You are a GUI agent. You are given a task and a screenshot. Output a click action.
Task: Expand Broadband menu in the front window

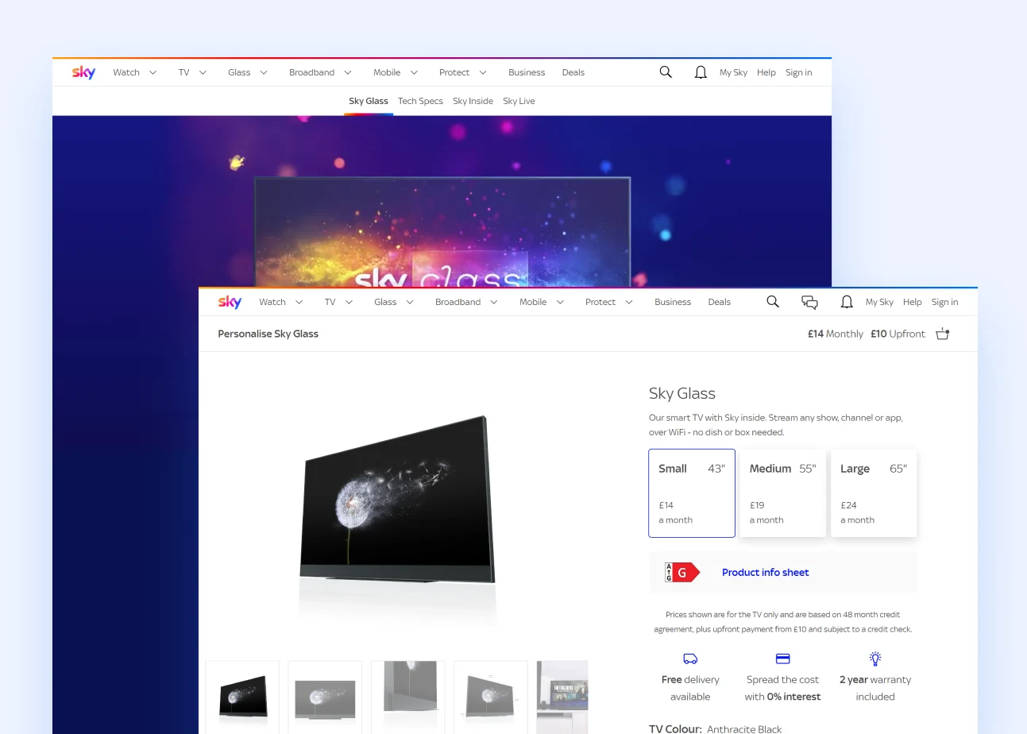tap(467, 302)
